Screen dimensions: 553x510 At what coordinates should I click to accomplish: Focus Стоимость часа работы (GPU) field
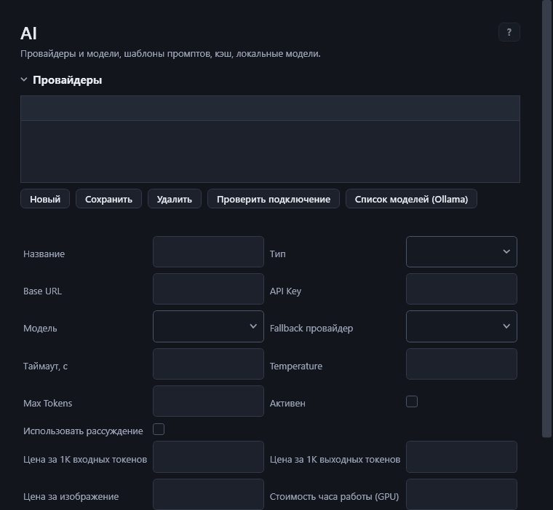click(461, 495)
